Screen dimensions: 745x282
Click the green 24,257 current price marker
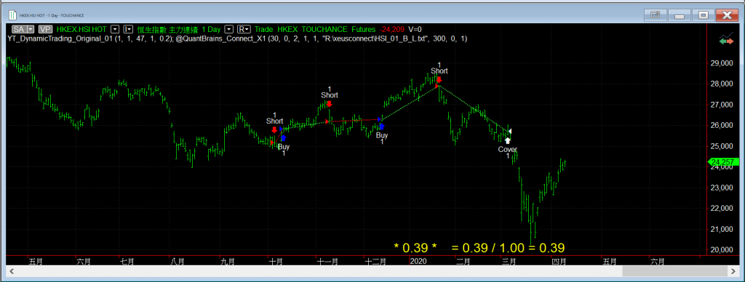[724, 162]
